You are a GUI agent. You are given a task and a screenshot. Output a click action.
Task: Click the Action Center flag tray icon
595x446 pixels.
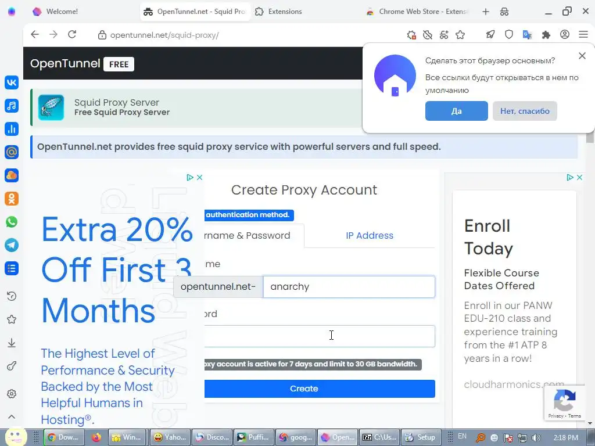(508, 438)
